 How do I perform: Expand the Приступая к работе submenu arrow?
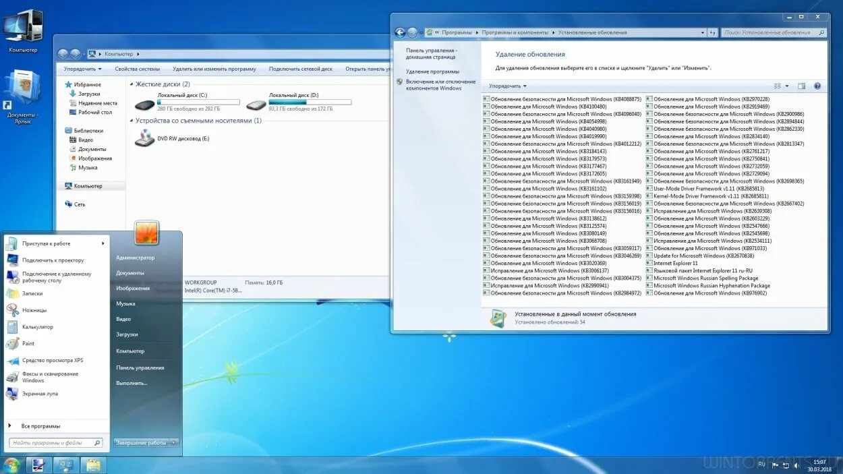point(103,243)
